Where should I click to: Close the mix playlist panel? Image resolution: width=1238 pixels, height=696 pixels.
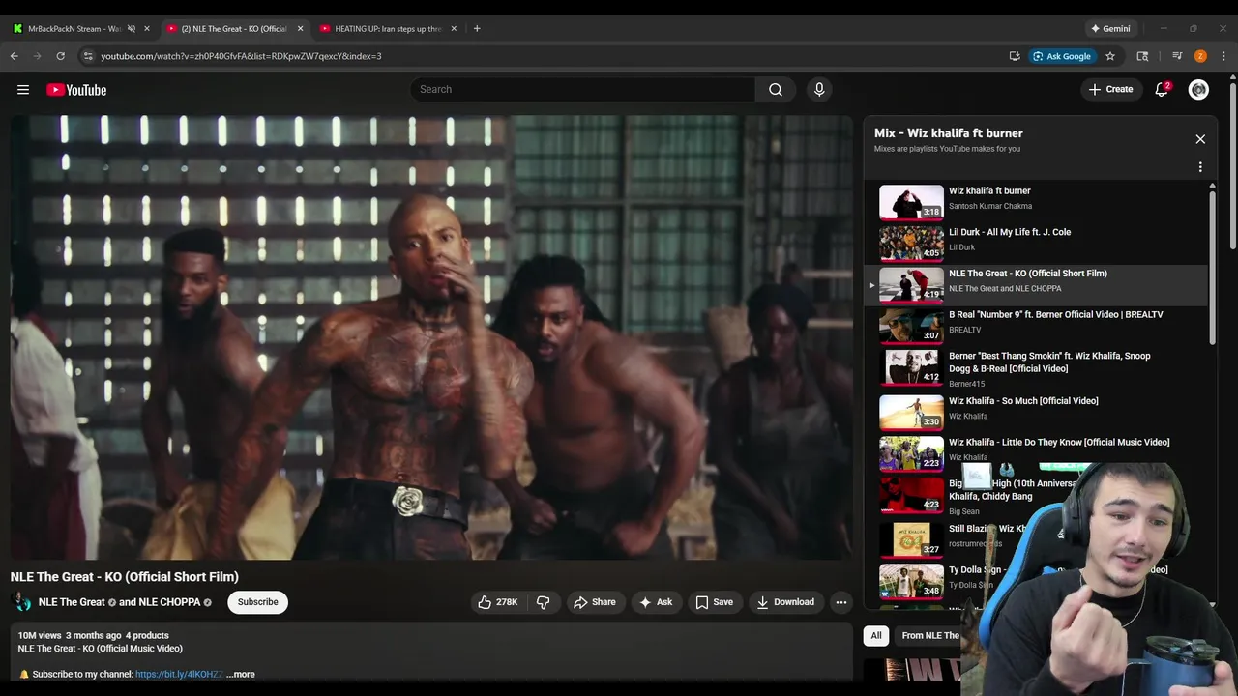click(x=1200, y=139)
